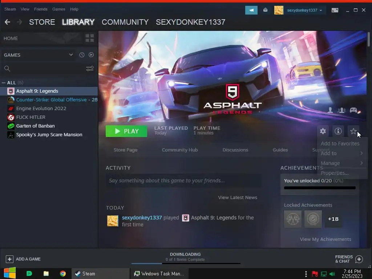Viewport: 372px width, 279px height.
Task: Click the activity status input field
Action: click(x=183, y=181)
